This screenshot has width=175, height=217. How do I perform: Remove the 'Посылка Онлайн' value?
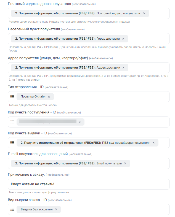pos(49,97)
